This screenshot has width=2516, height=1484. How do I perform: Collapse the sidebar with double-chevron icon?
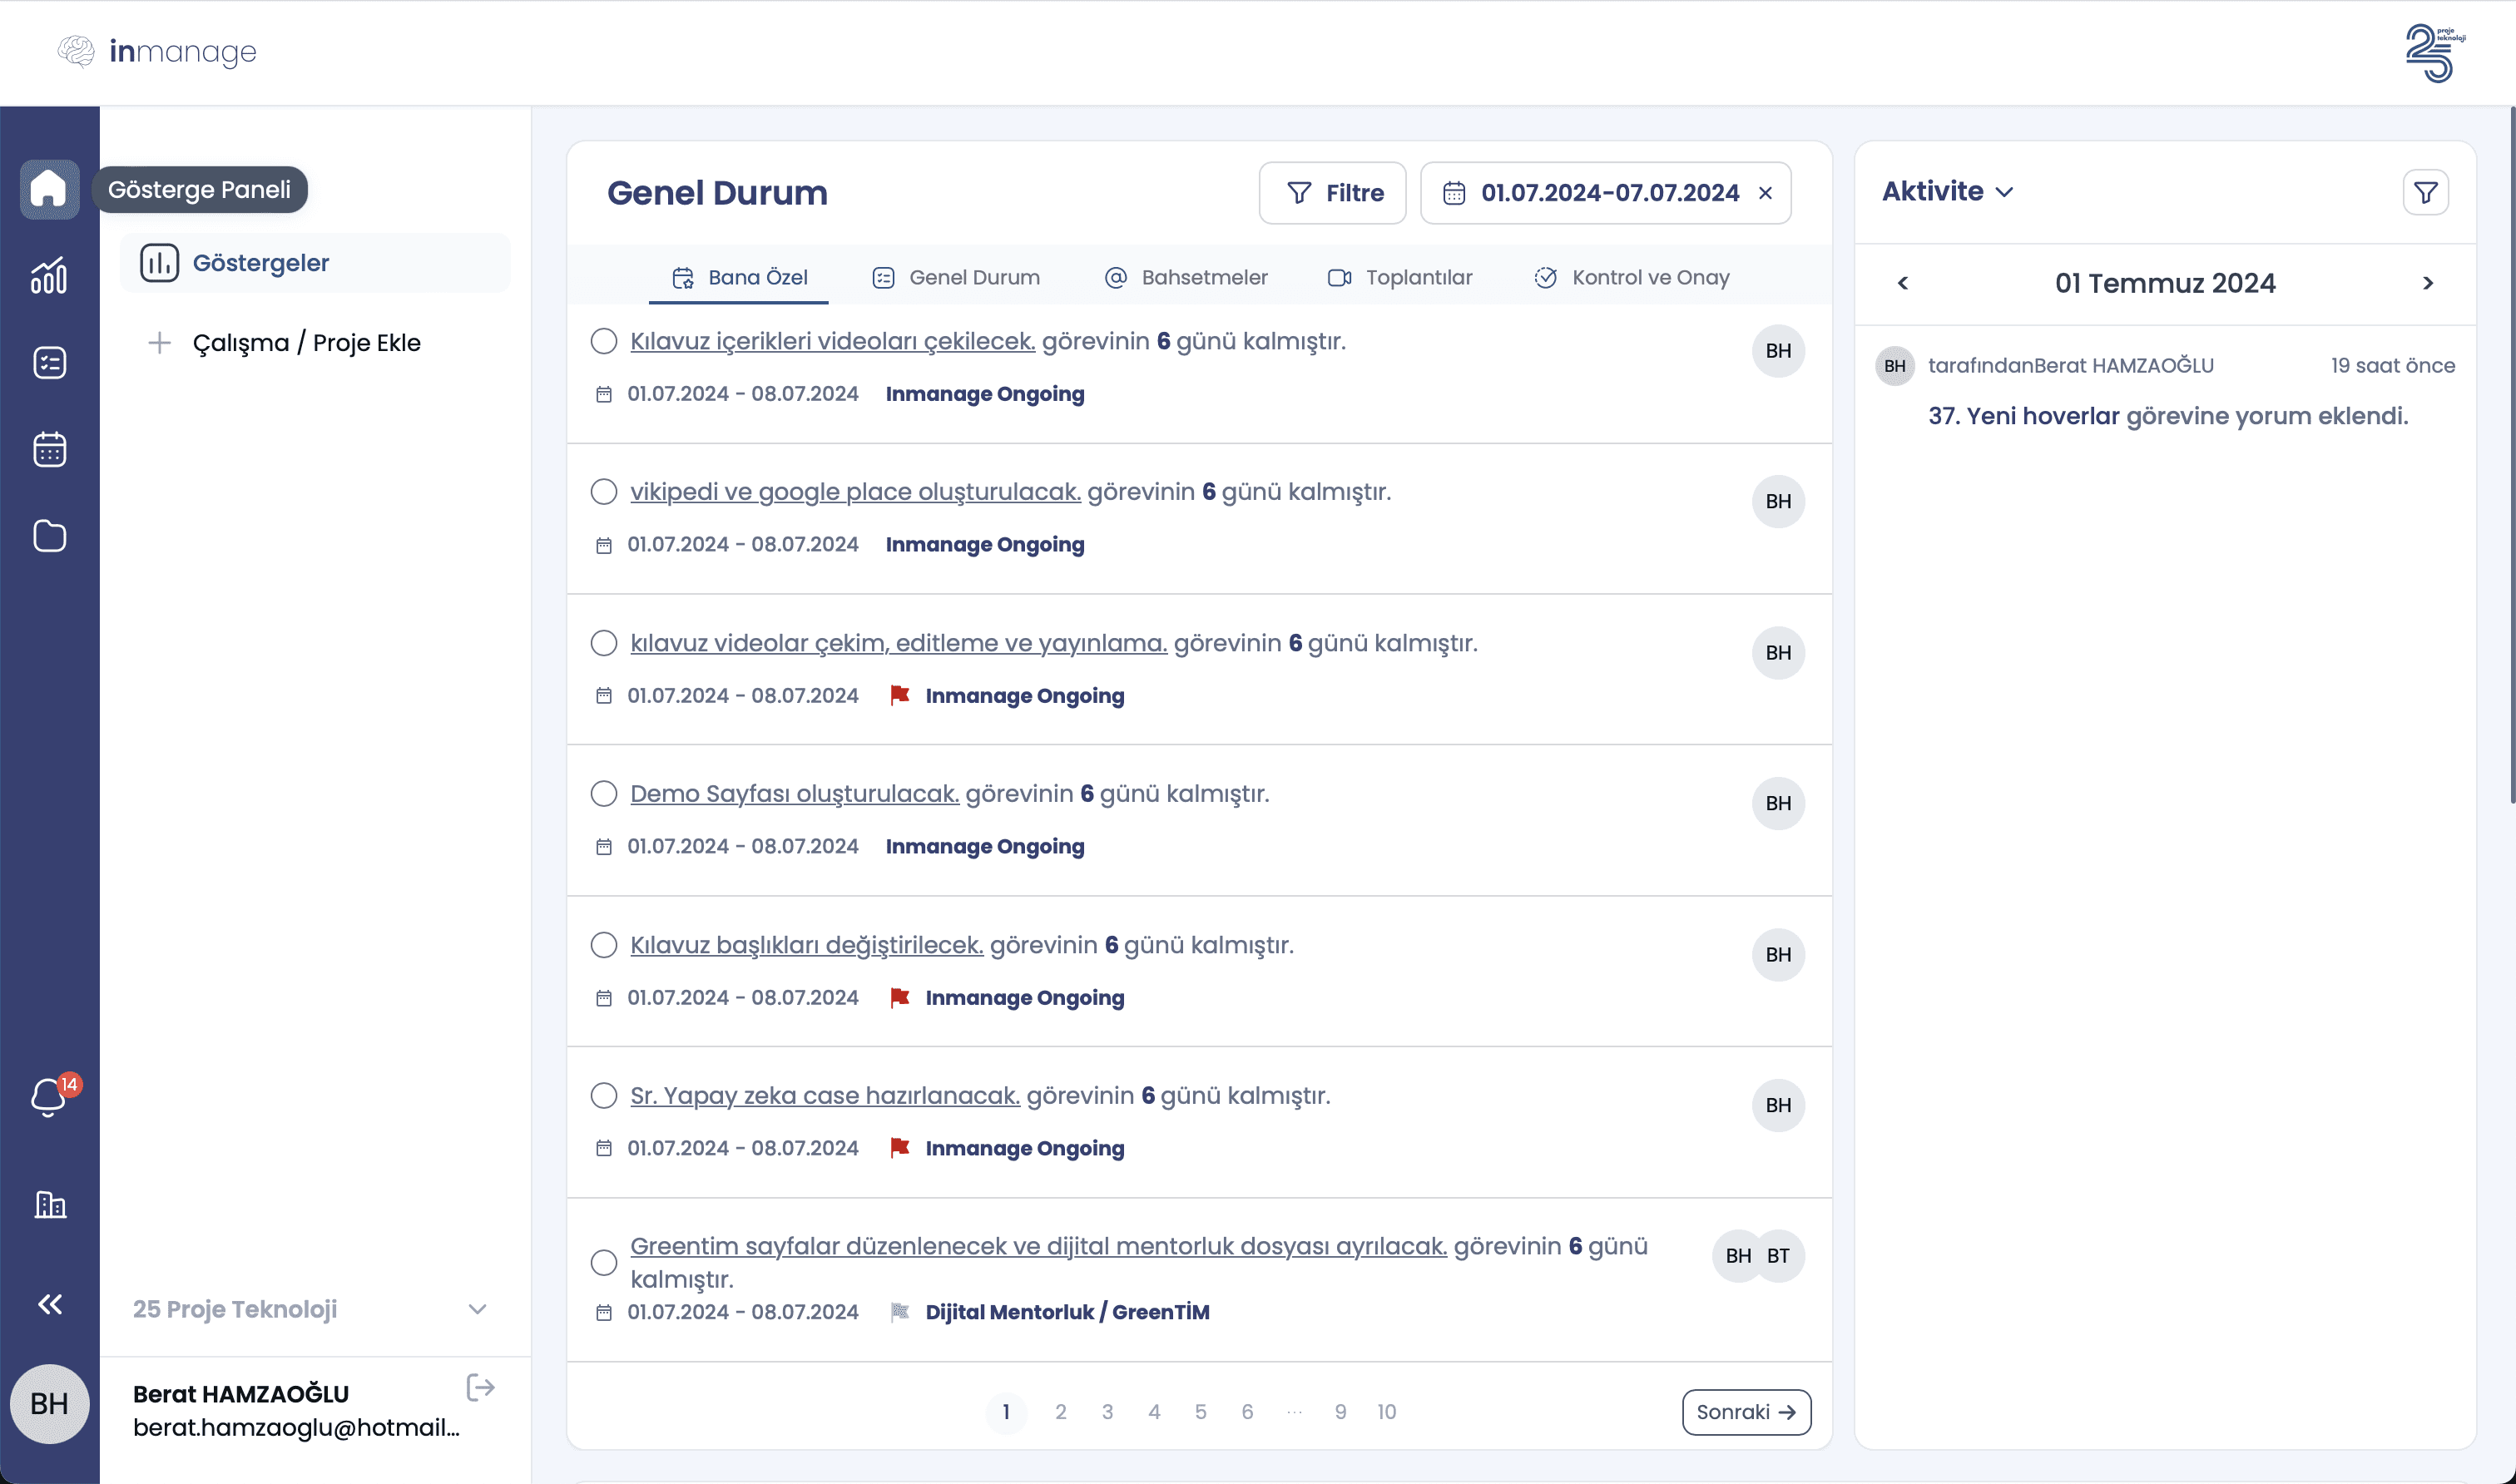click(49, 1304)
